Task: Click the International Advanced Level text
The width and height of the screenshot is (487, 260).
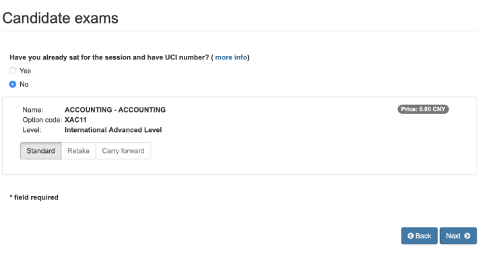Action: coord(113,130)
